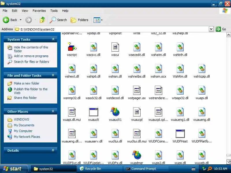Open the File menu
231x173 pixels.
[x=5, y=11]
